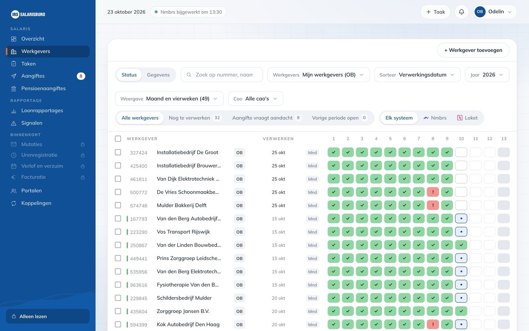Open the Sorteer Verwerkingsdatum dropdown
The height and width of the screenshot is (331, 529).
pos(417,75)
